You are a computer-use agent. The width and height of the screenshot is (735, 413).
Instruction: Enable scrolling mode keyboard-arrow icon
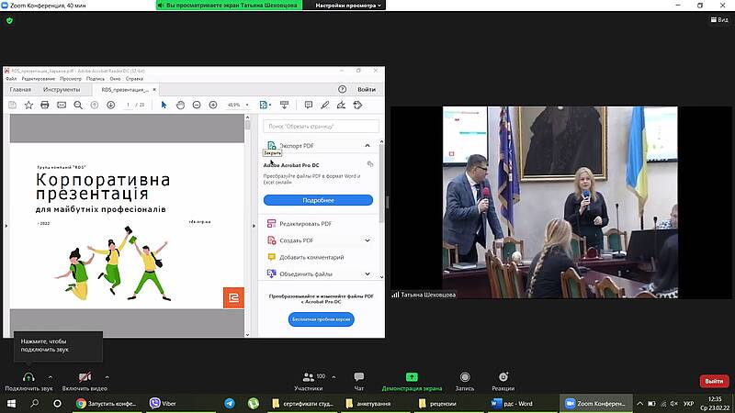tap(284, 105)
